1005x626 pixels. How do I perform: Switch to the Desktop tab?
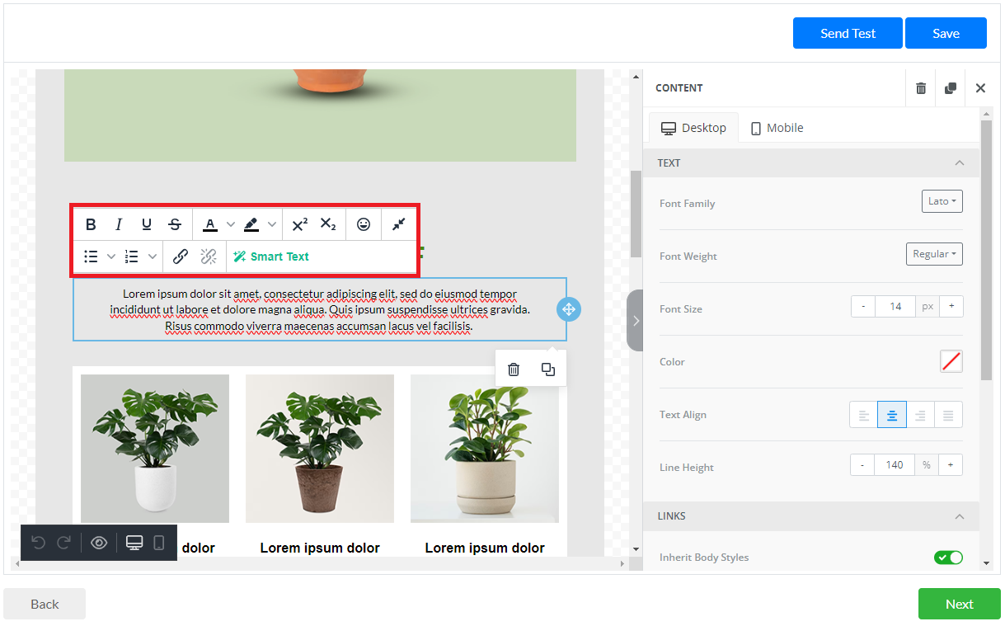(693, 128)
